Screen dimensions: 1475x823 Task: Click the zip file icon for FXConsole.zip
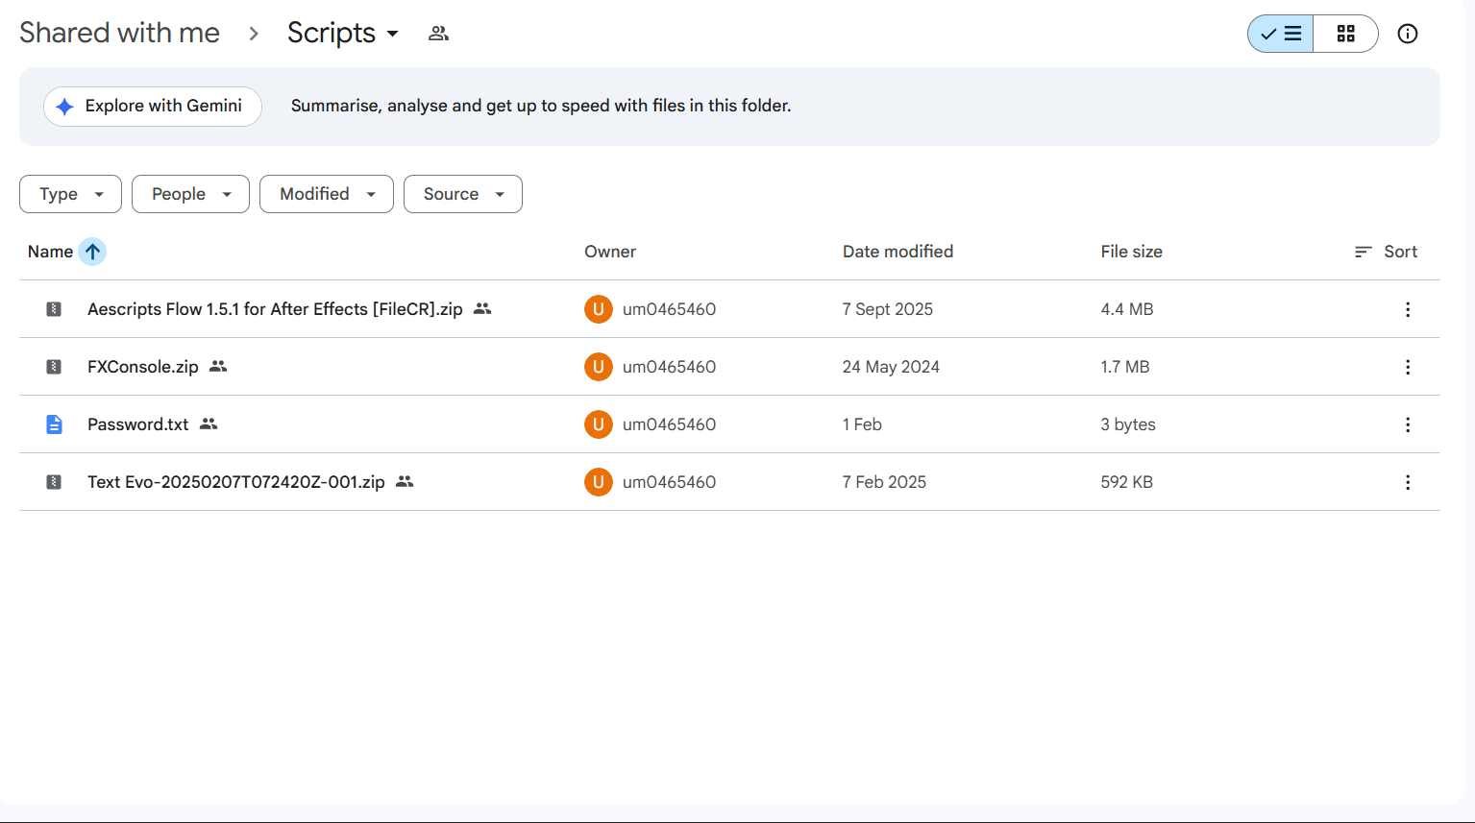(53, 366)
